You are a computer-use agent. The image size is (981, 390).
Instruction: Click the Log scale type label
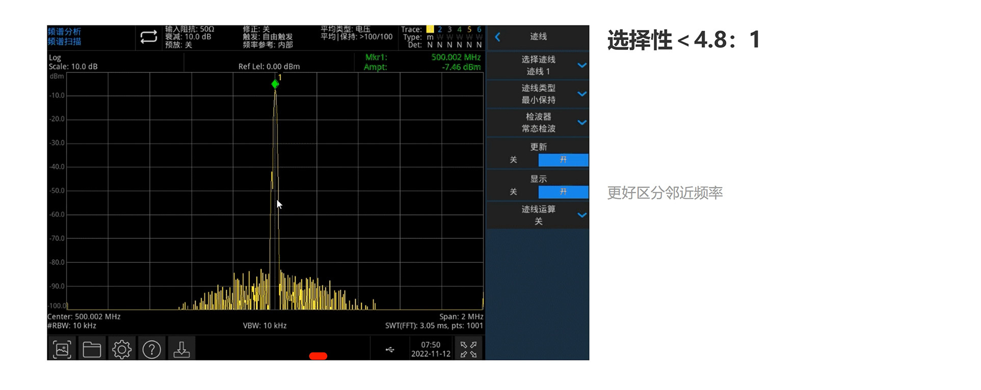(55, 58)
